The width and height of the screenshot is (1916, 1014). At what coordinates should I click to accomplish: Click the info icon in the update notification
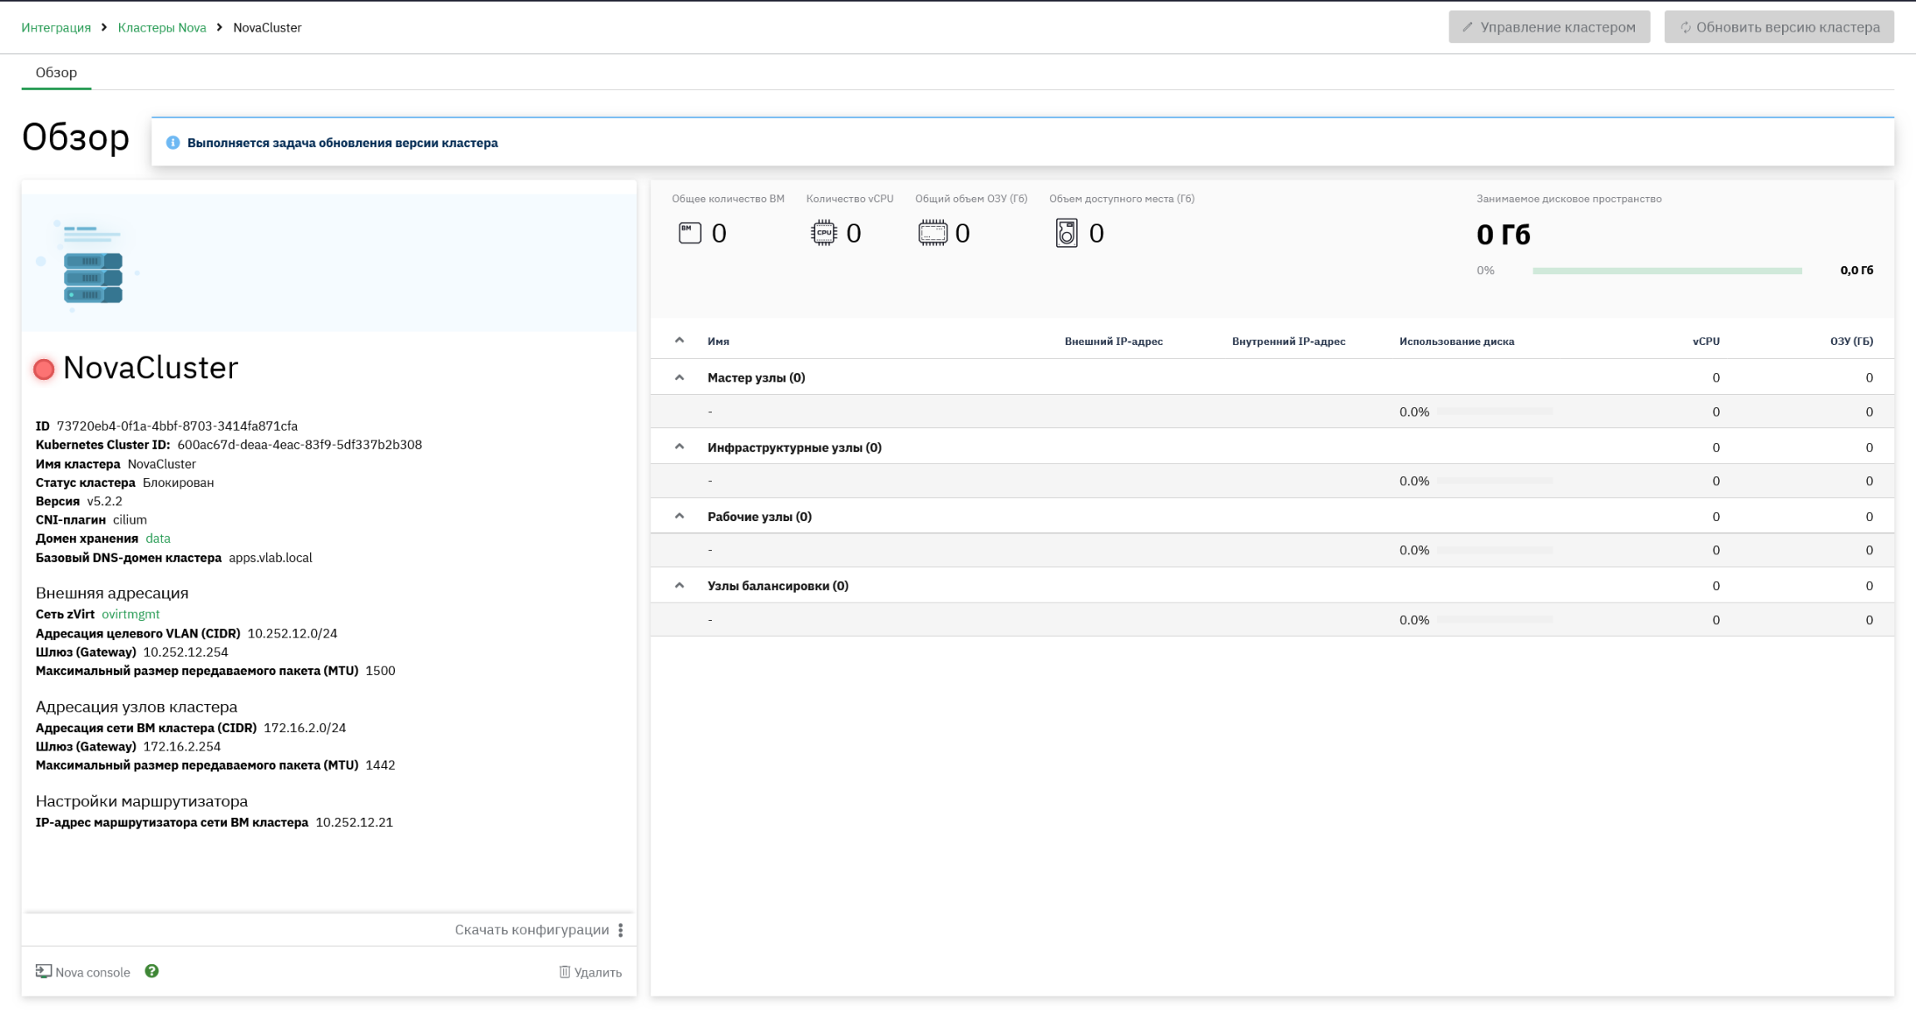click(x=173, y=143)
